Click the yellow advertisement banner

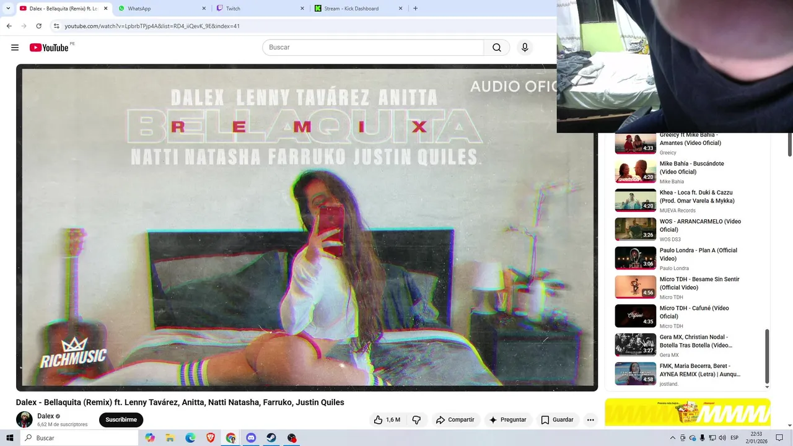[x=688, y=413]
